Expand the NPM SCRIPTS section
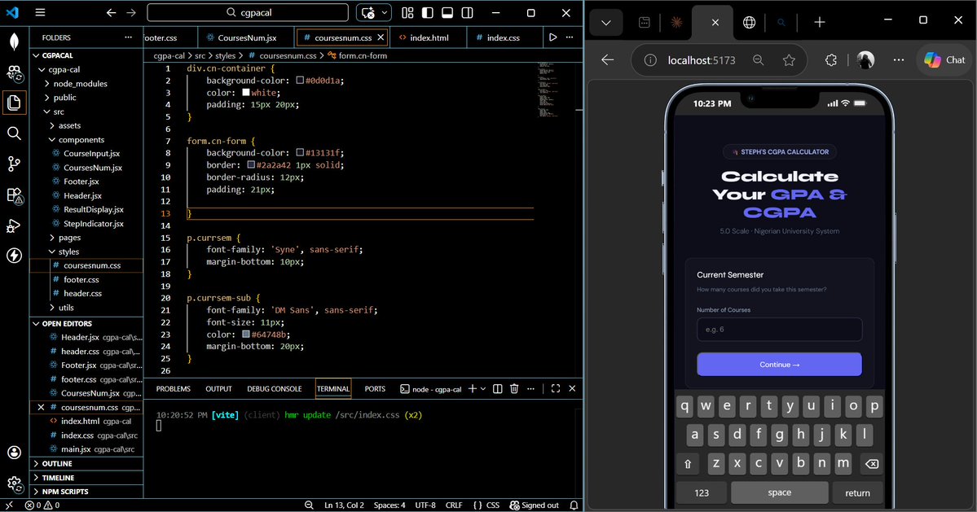Screen dimensions: 977x512 pos(86,492)
